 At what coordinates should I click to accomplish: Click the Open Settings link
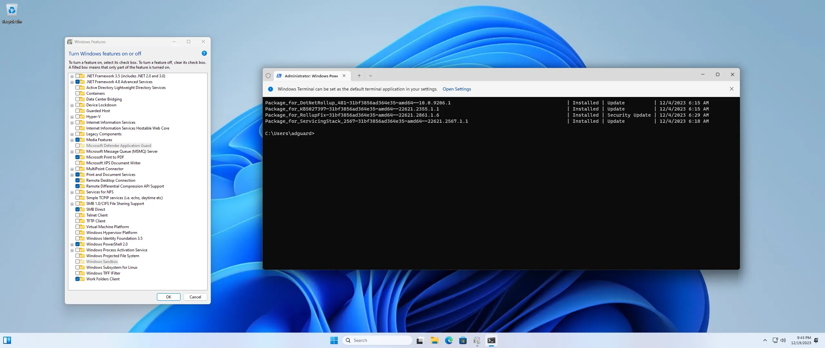pos(456,89)
